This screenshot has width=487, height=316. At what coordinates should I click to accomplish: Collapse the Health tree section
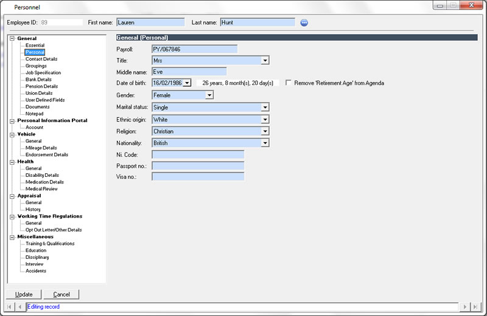(12, 162)
